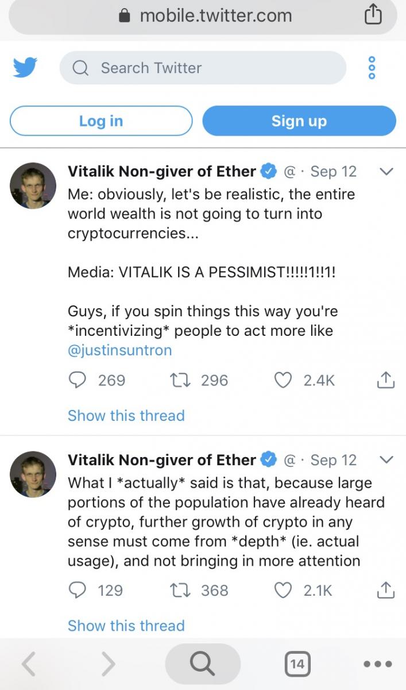Image resolution: width=406 pixels, height=690 pixels.
Task: Expand second tweet's dropdown chevron
Action: pyautogui.click(x=386, y=460)
